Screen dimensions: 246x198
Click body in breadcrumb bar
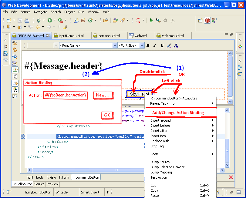point(40,177)
